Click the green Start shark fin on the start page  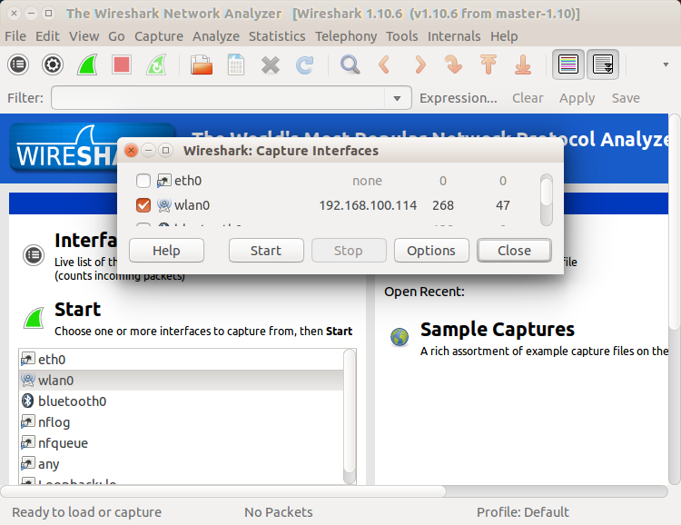[x=34, y=318]
